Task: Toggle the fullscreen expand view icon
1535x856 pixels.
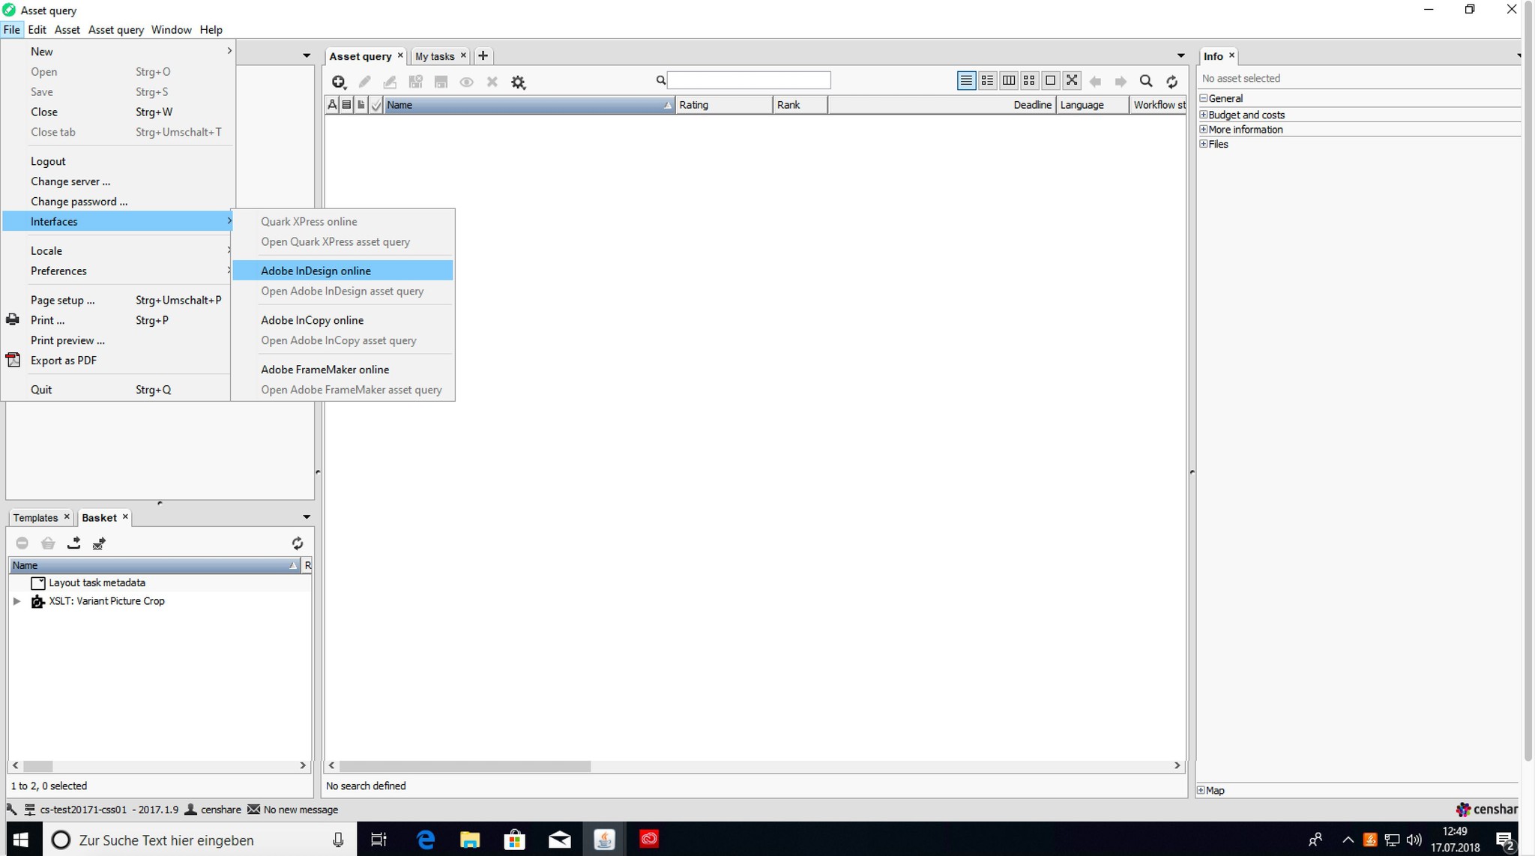Action: (x=1072, y=80)
